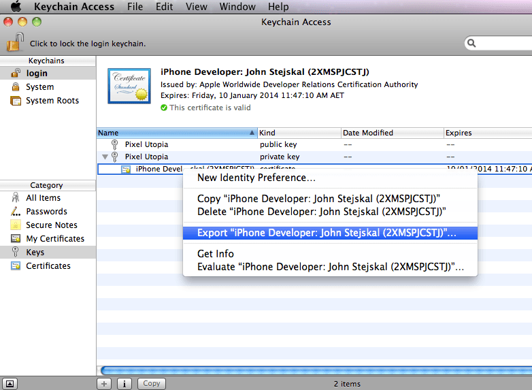Select the Secure Notes category
Viewport: 532px width, 390px height.
click(48, 225)
